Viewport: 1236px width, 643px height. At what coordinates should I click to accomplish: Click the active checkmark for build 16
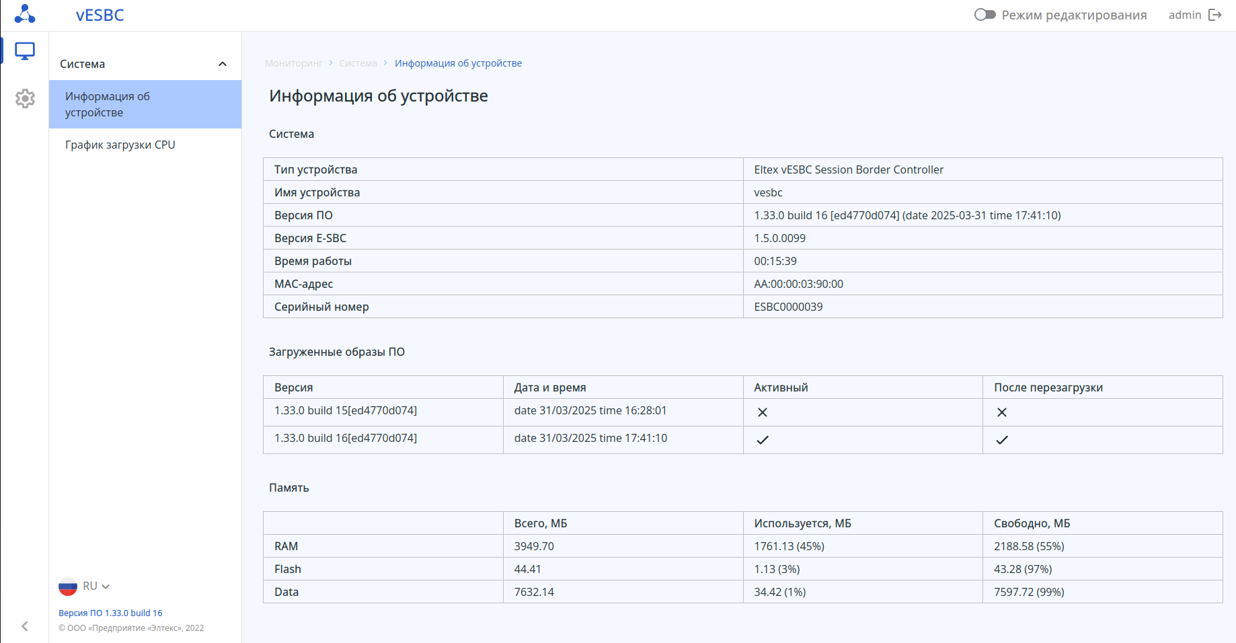(763, 440)
